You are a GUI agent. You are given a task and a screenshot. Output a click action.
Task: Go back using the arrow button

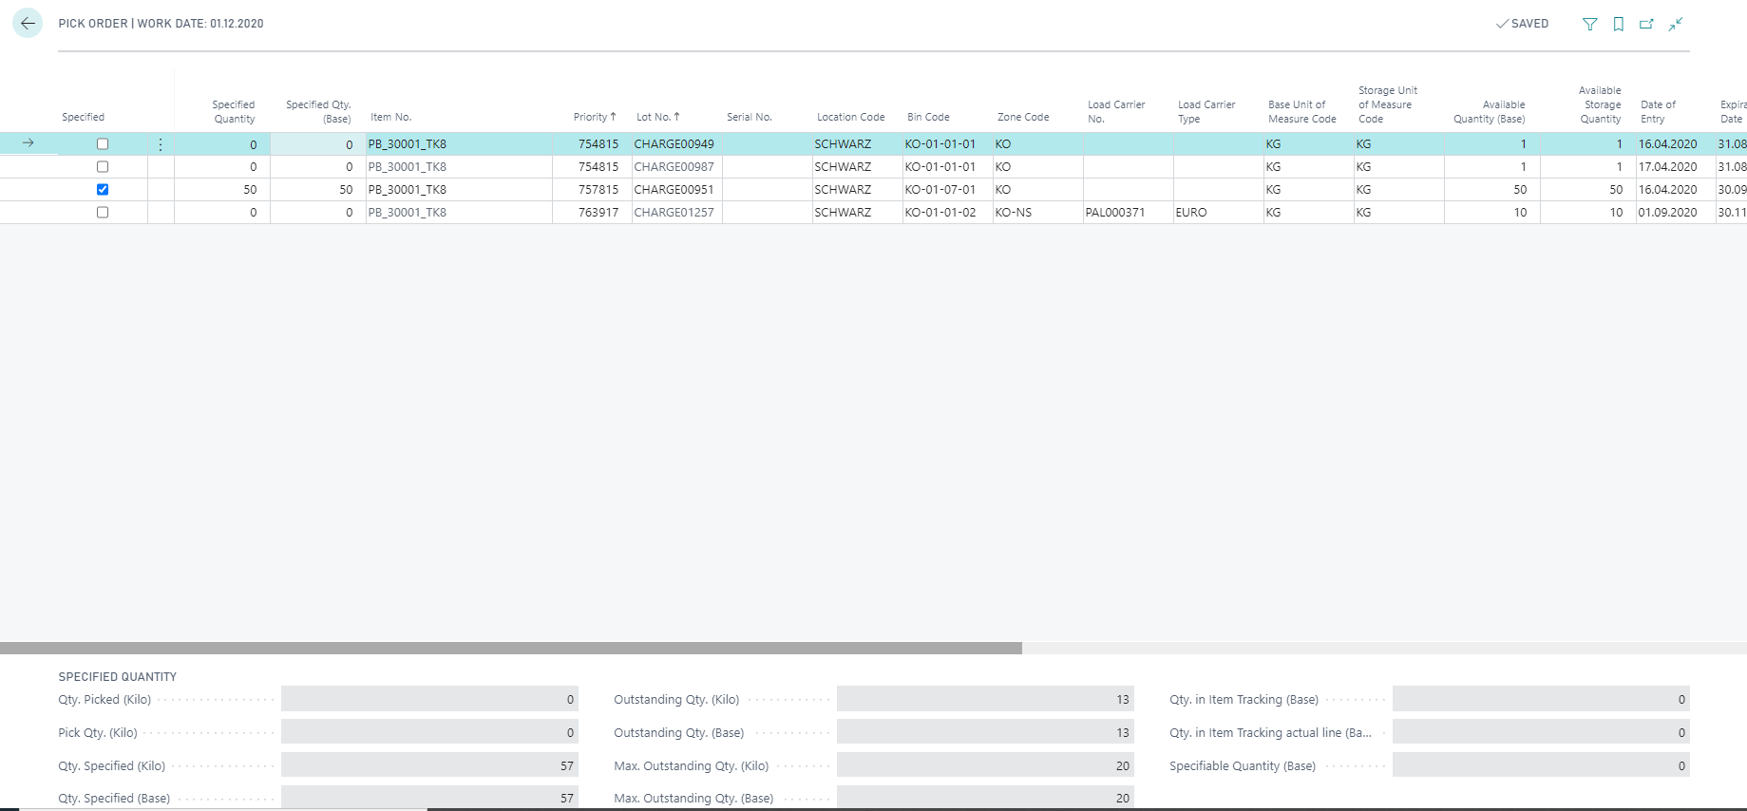[28, 23]
